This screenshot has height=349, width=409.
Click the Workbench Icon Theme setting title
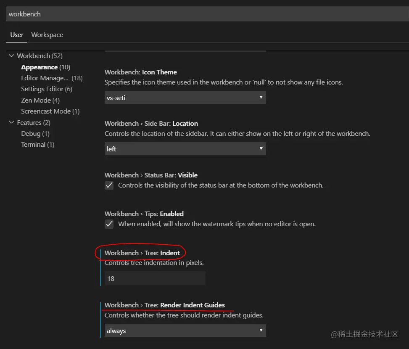point(140,72)
